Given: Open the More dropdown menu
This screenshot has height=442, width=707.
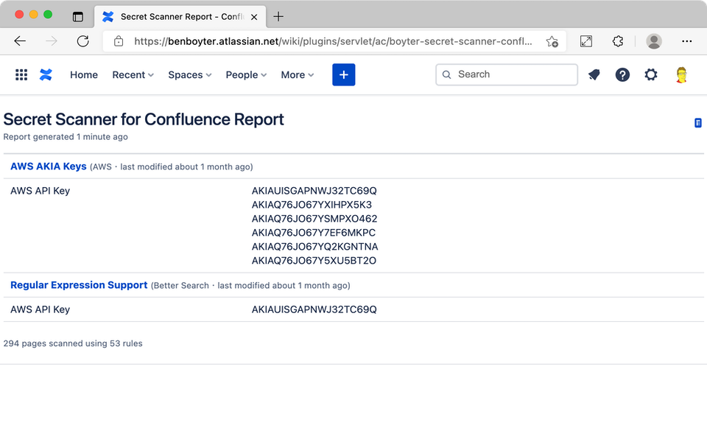Looking at the screenshot, I should 297,74.
